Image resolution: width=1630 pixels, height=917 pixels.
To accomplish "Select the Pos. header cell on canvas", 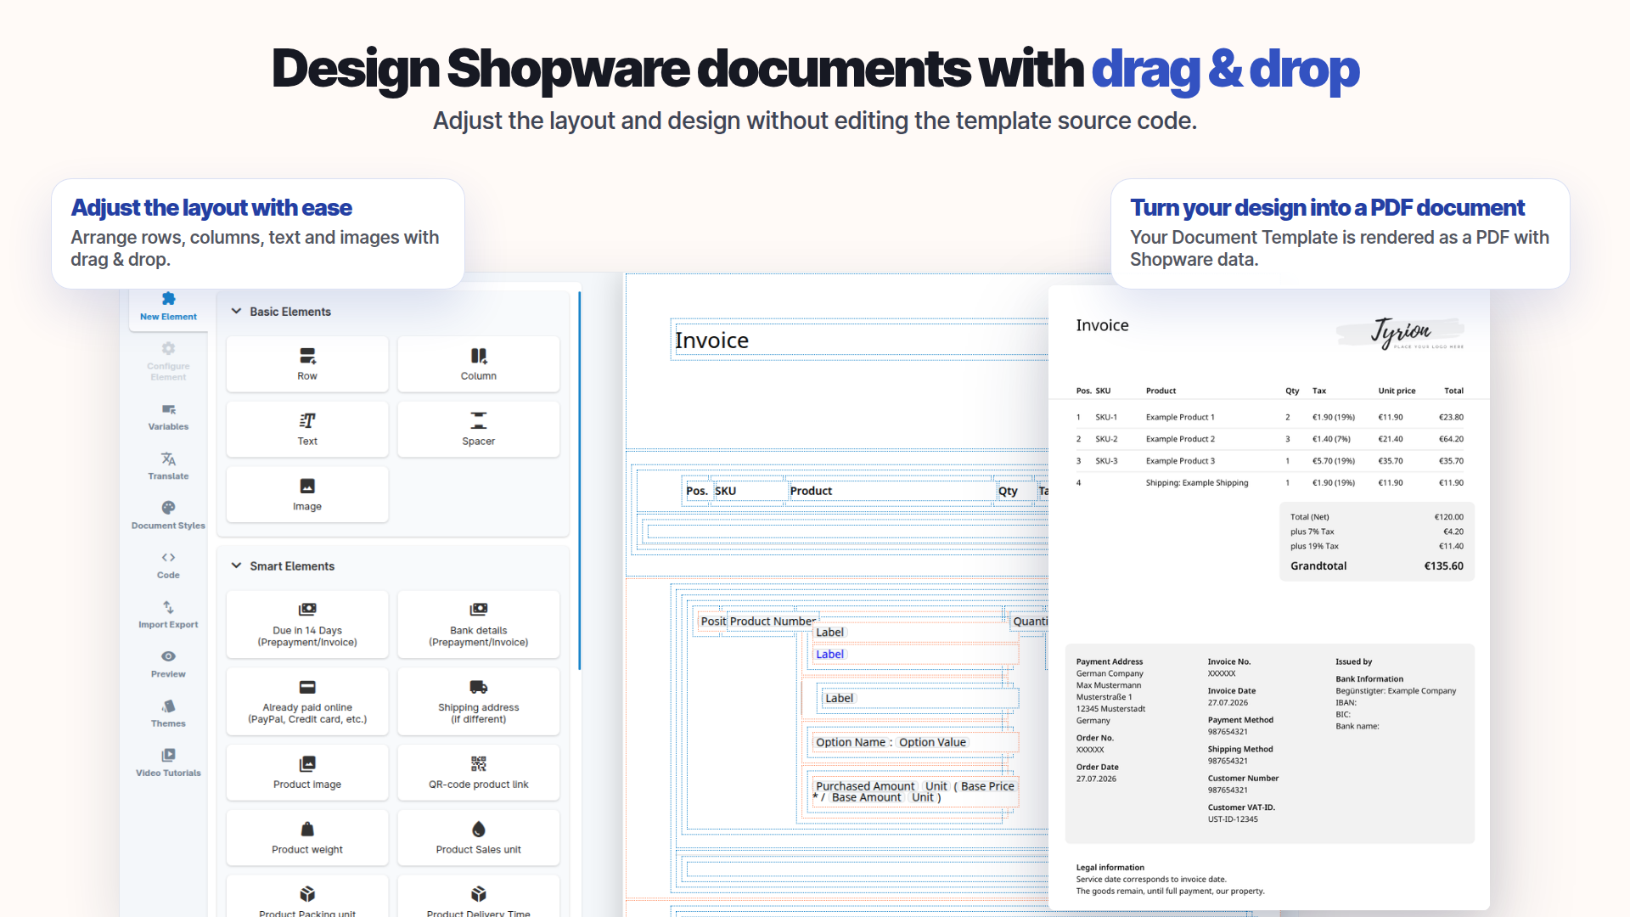I will [697, 491].
